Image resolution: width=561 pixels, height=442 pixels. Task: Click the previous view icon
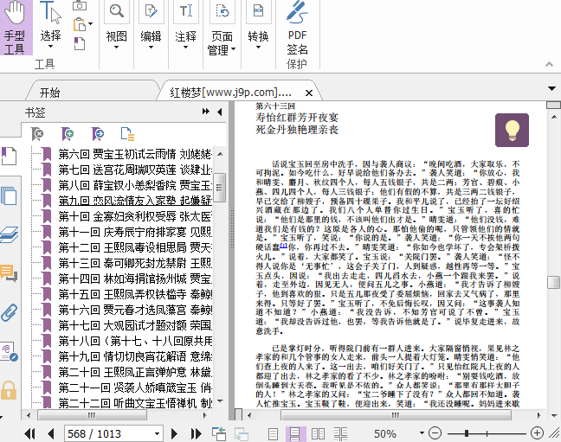click(219, 433)
